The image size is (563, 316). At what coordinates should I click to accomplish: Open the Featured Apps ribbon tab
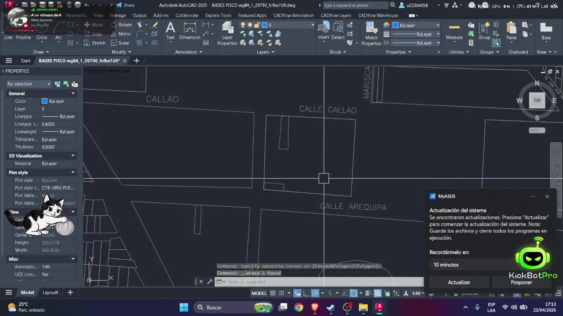(x=252, y=15)
